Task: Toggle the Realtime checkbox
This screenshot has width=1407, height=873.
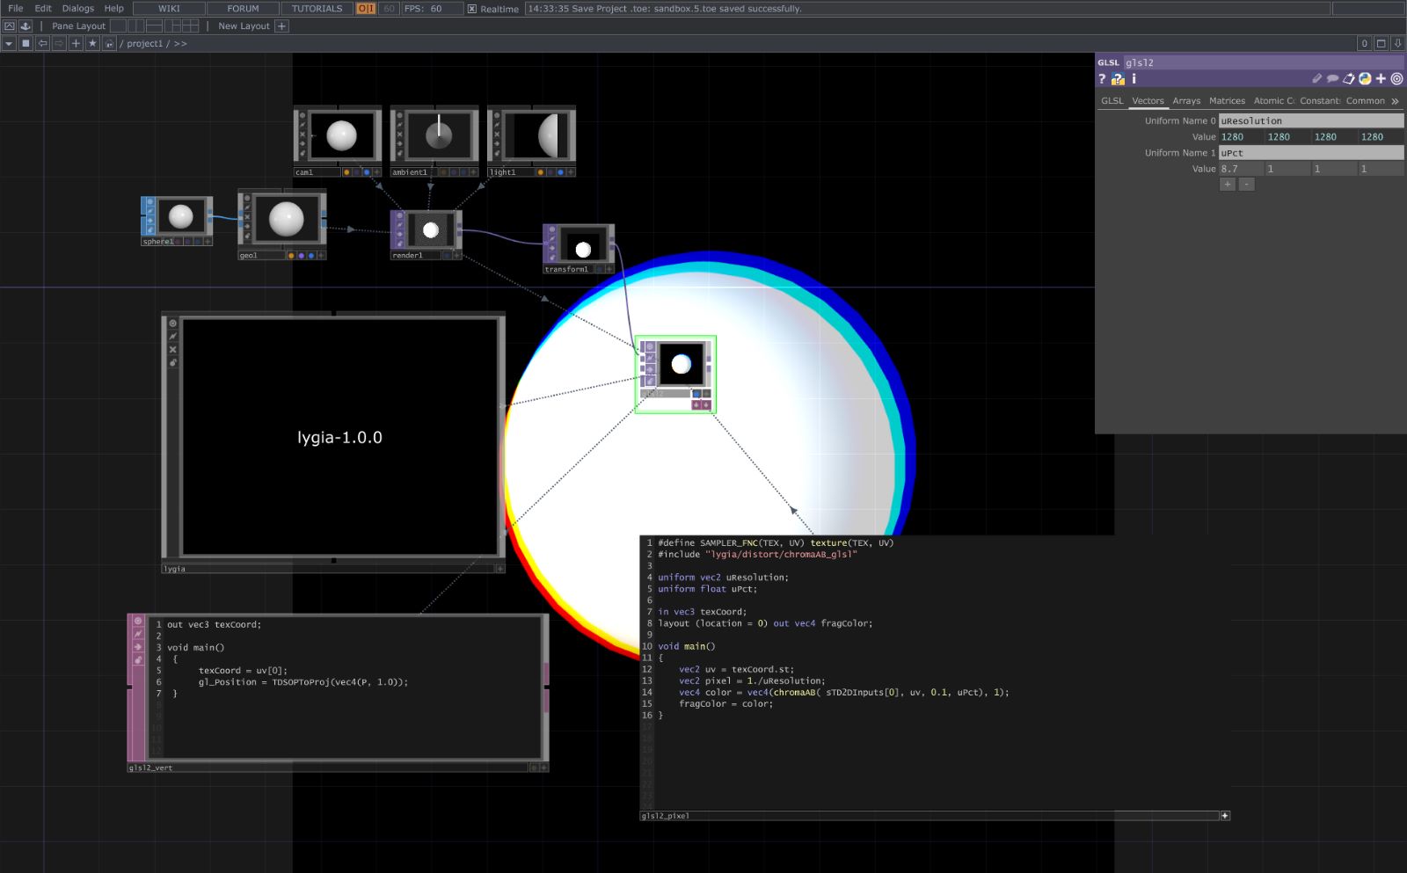Action: (x=472, y=9)
